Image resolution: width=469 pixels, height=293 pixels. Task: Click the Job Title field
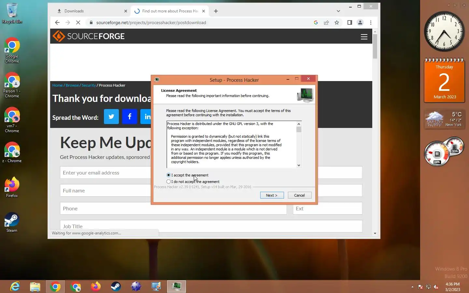211,226
